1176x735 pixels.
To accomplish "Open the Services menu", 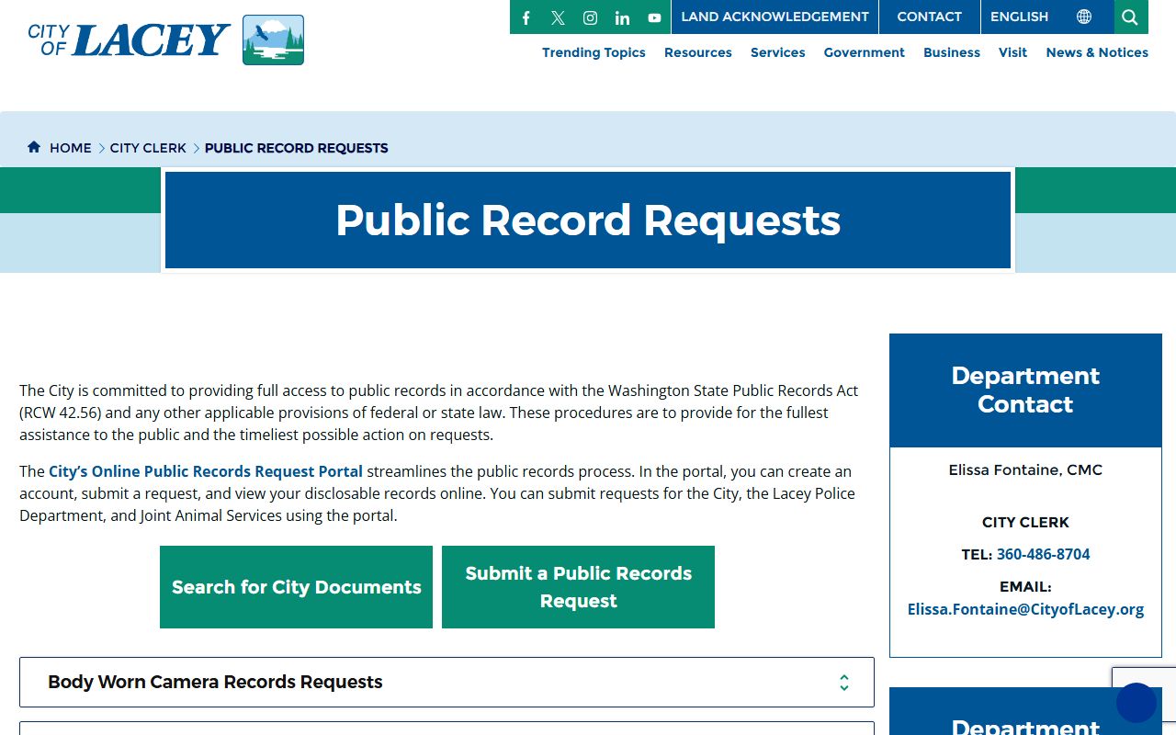I will click(x=778, y=52).
